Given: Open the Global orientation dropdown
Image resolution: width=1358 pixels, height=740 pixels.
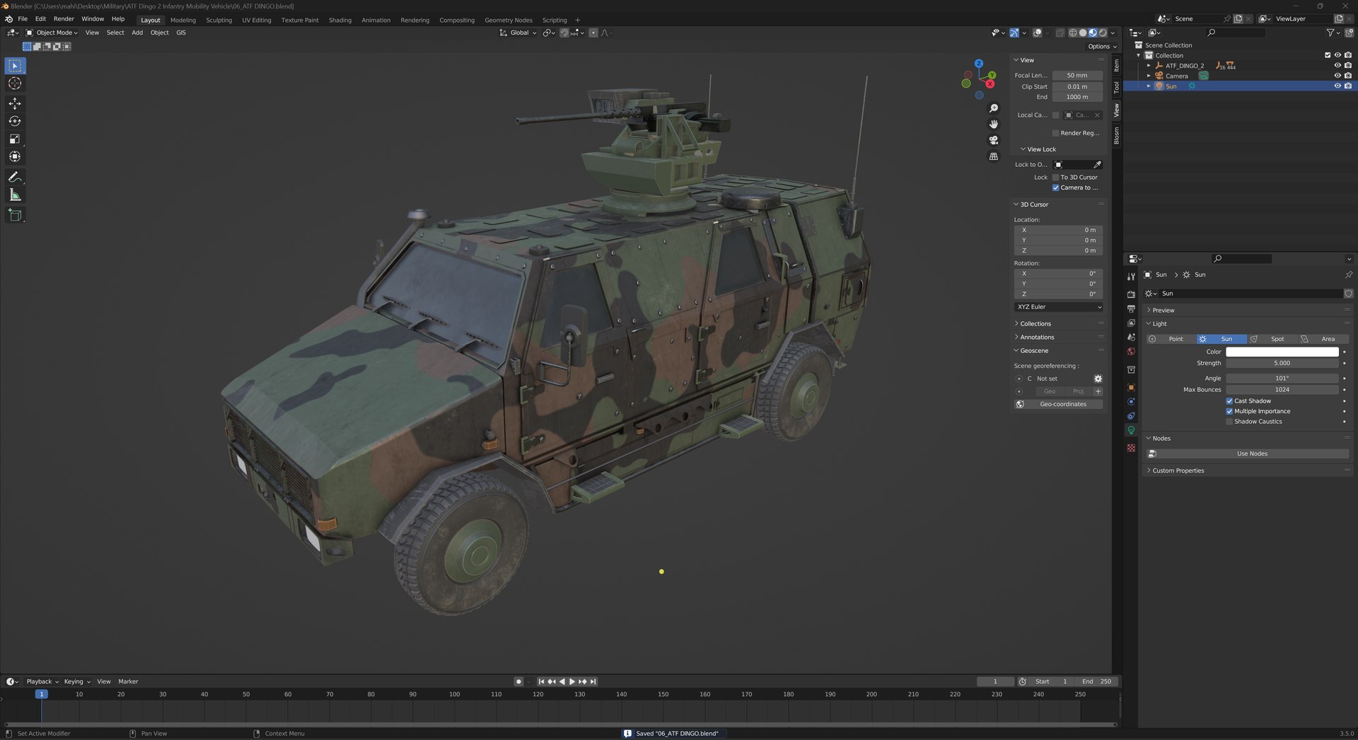Looking at the screenshot, I should (518, 33).
